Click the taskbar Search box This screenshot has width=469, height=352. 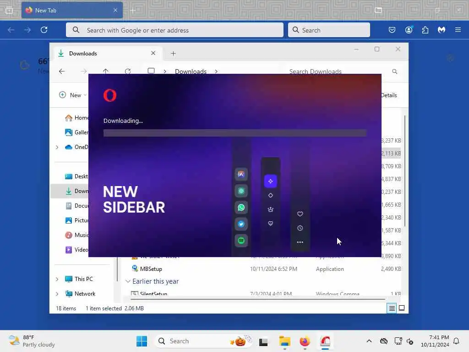pyautogui.click(x=204, y=341)
